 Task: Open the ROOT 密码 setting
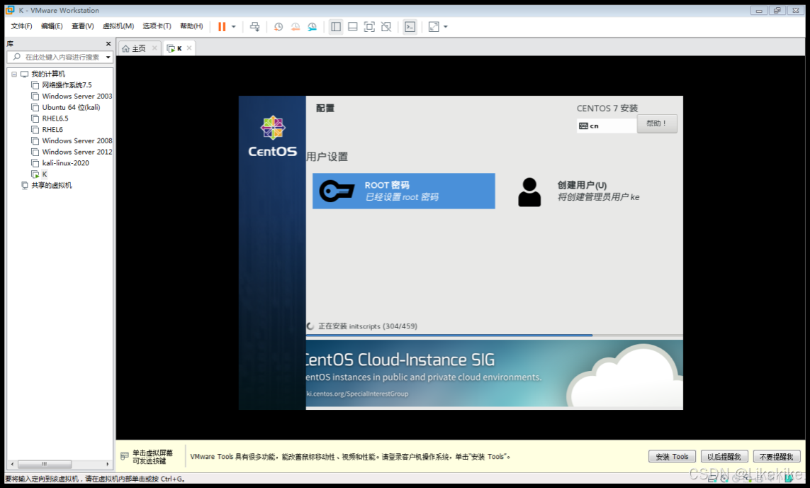[x=403, y=191]
